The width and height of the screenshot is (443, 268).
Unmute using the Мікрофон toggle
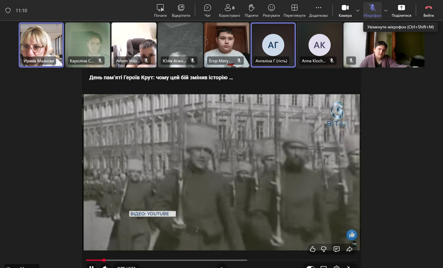[x=372, y=10]
